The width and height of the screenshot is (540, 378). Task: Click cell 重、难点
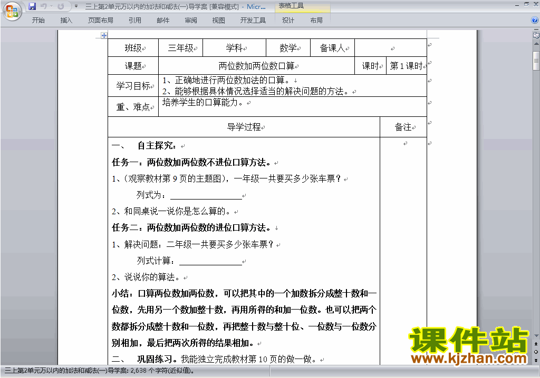coord(133,107)
